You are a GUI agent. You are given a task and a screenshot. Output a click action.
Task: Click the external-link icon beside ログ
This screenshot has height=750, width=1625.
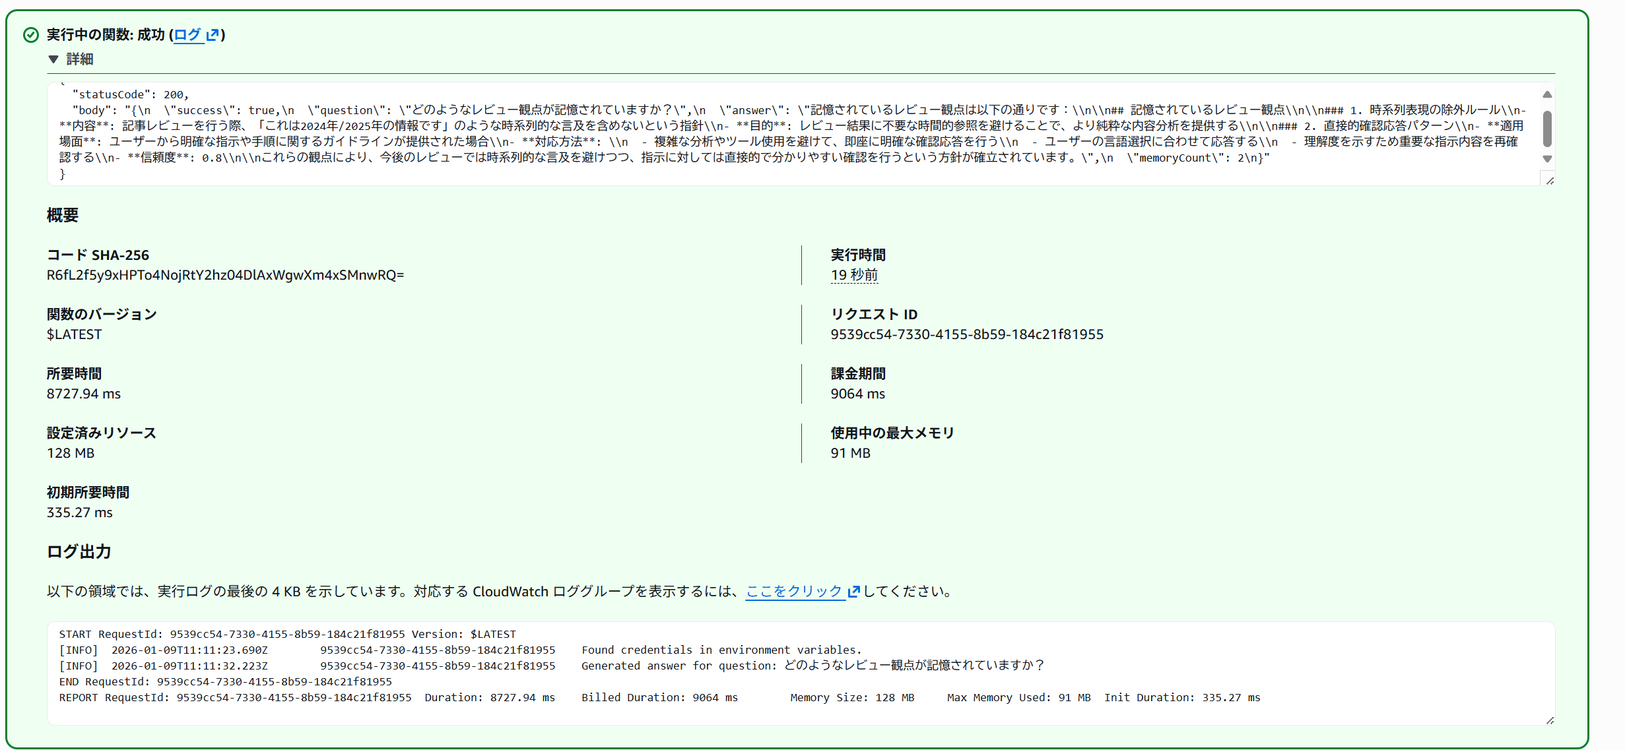pos(213,35)
